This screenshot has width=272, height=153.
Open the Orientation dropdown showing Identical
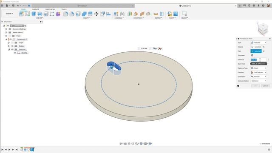point(258,76)
